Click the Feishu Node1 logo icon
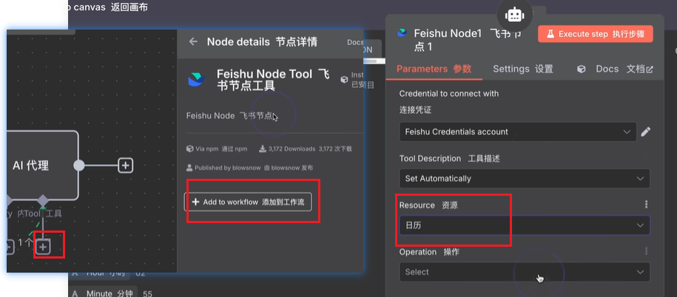 402,33
